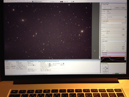129x97 pixels.
Task: Open the Quick Picks exposure dropdown
Action: 115,27
